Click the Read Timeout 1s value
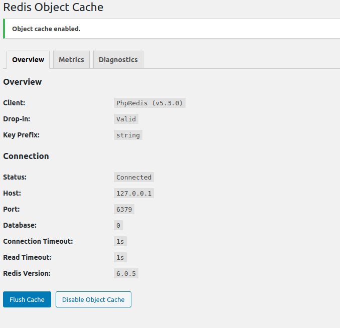Screen dimensions: 340x328 point(120,257)
